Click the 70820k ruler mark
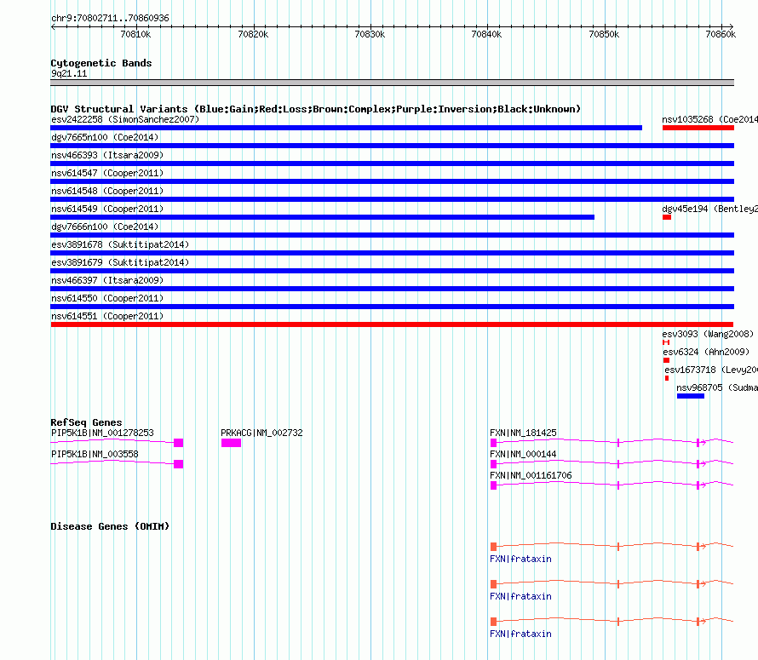Screen dimensions: 758x660 pos(253,34)
